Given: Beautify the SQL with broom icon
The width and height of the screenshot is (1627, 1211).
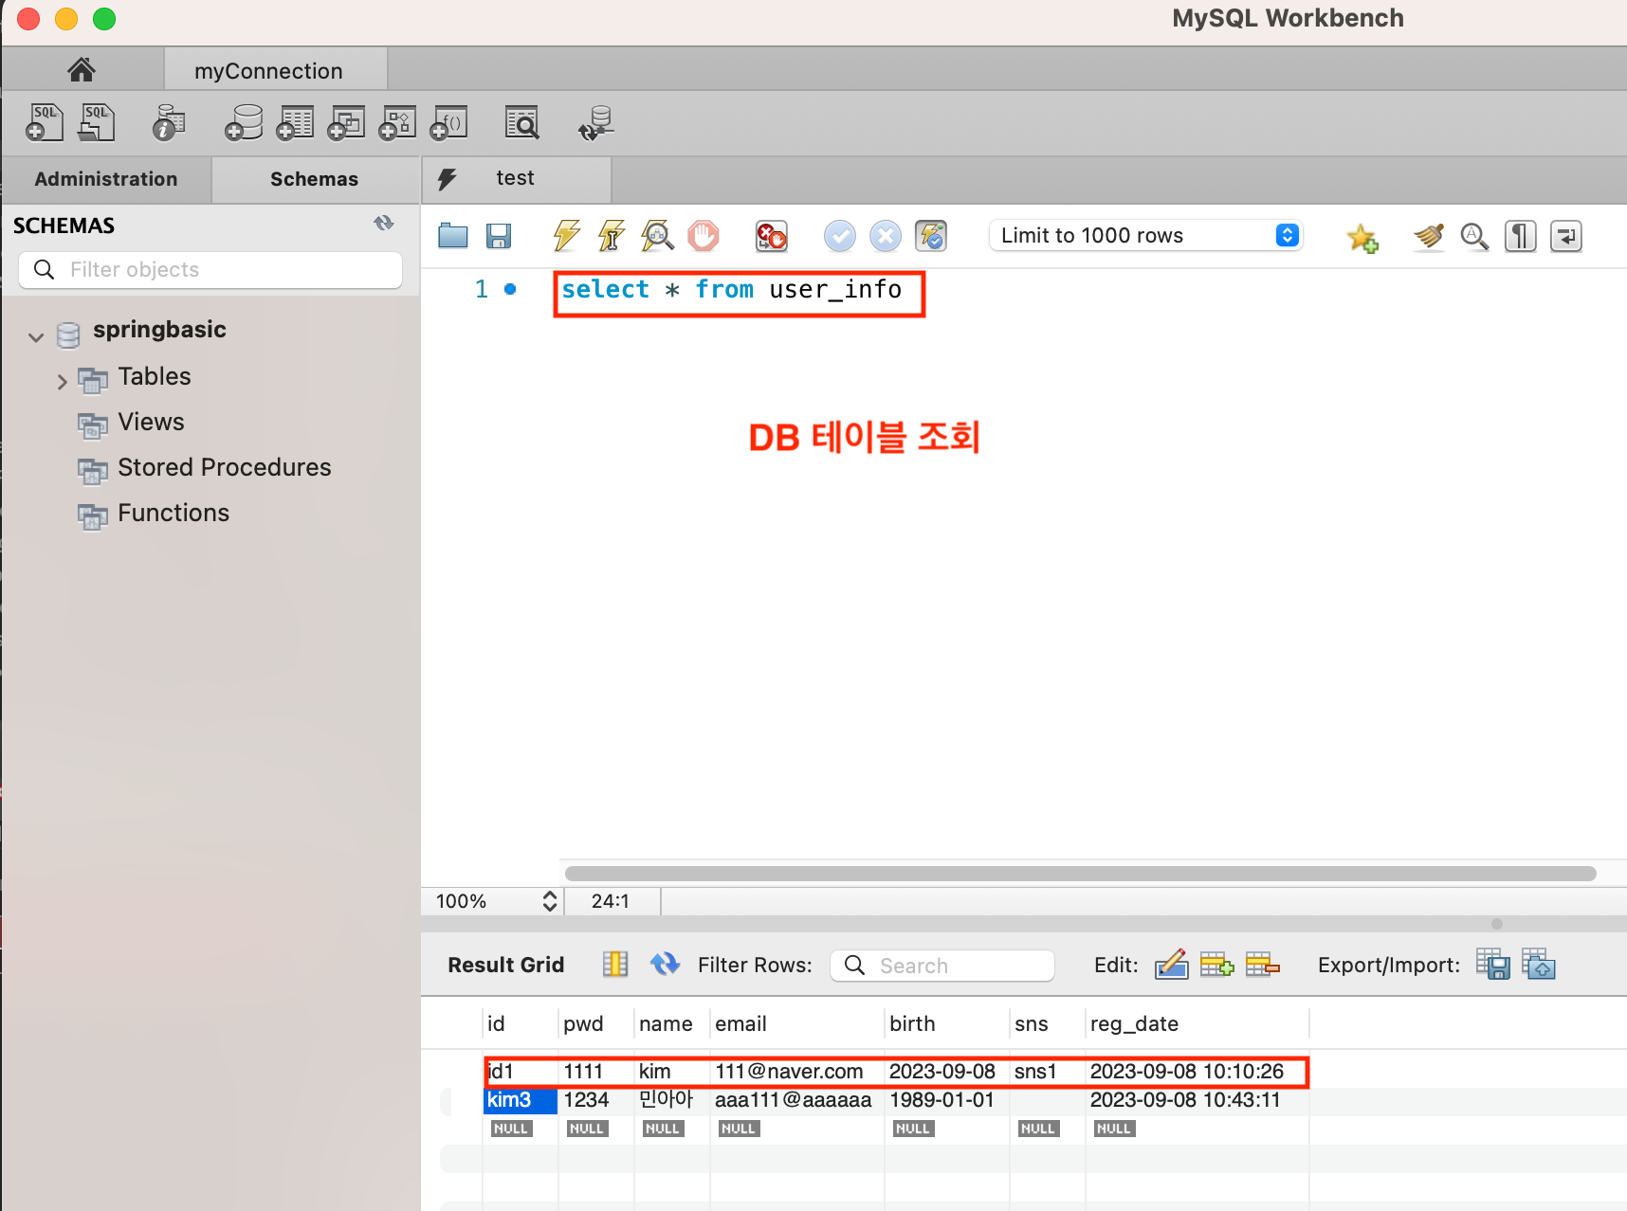Looking at the screenshot, I should pyautogui.click(x=1429, y=236).
